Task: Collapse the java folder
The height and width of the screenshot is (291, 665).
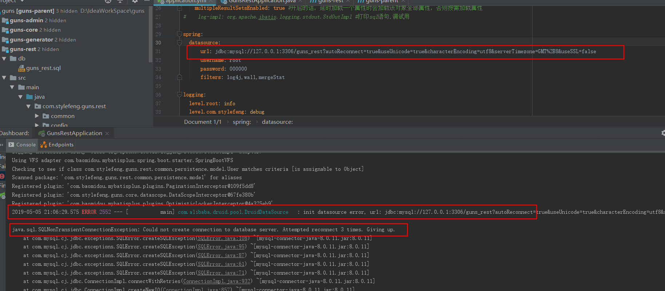Action: click(20, 97)
